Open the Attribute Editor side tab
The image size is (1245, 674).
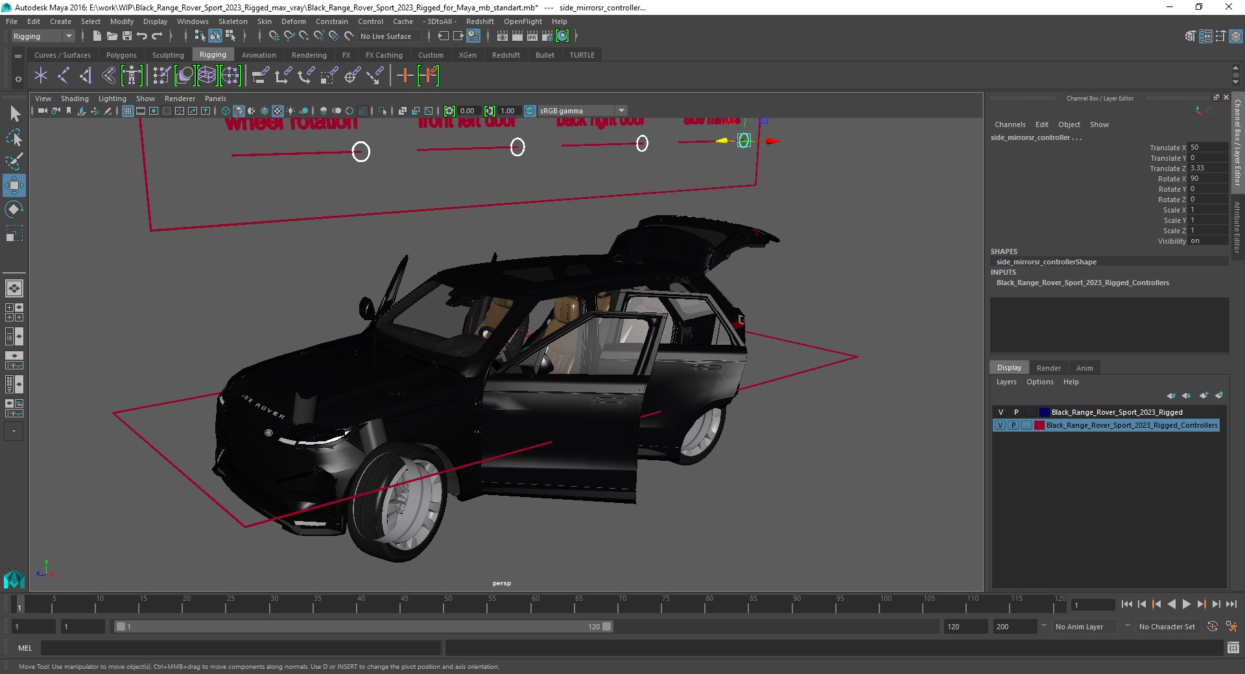(1237, 227)
